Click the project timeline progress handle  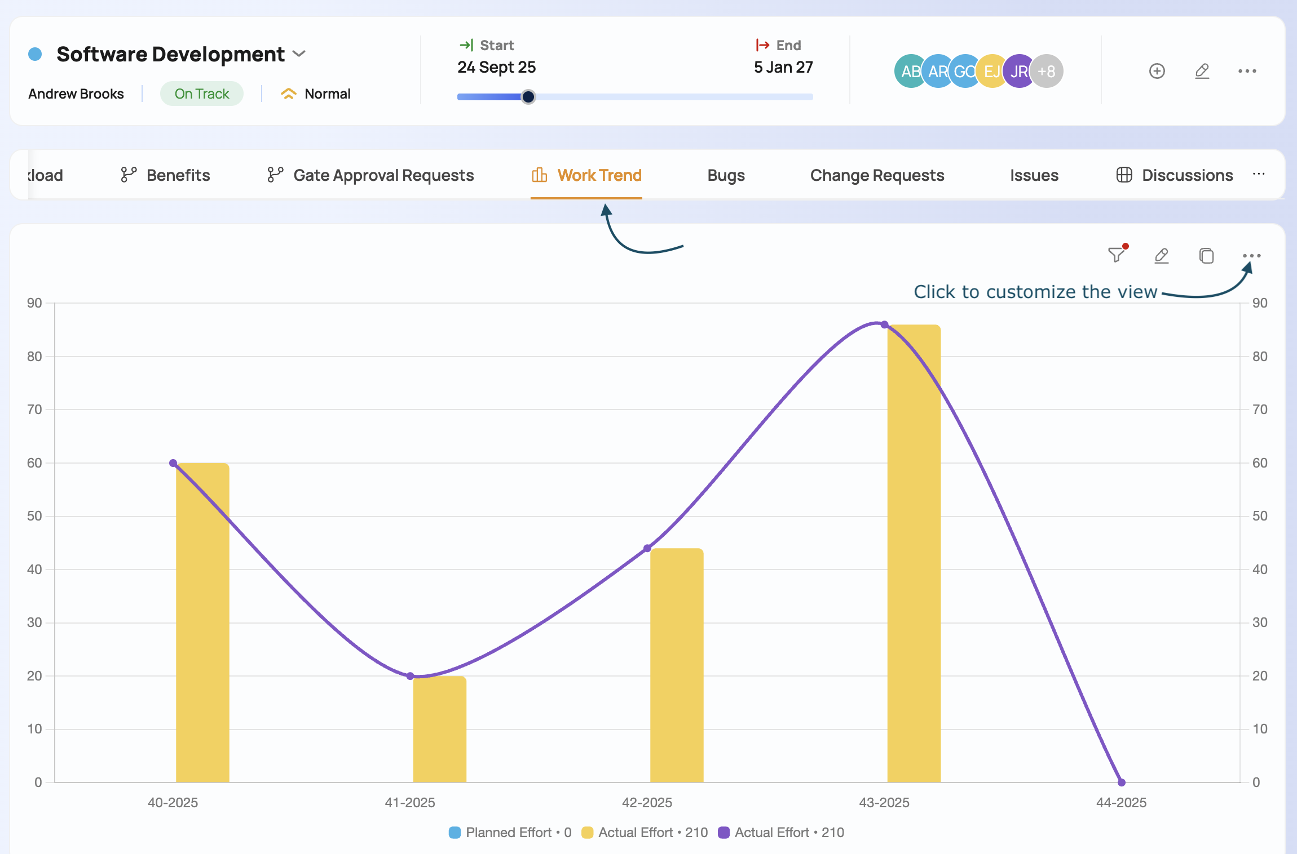click(528, 97)
